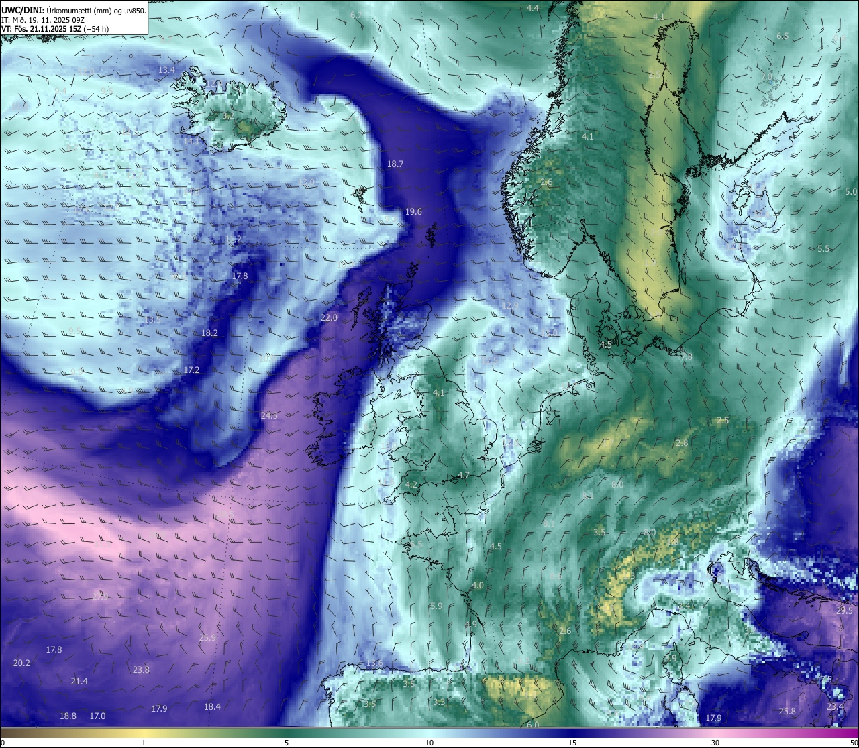
Task: Click the 21.4 value label
Action: [79, 682]
